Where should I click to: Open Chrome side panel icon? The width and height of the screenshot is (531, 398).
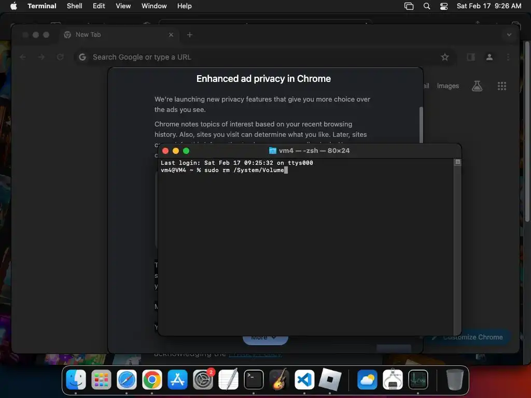(471, 57)
